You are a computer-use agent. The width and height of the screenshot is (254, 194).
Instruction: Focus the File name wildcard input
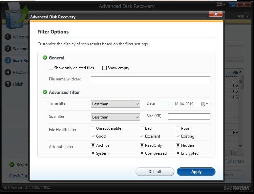(151, 80)
